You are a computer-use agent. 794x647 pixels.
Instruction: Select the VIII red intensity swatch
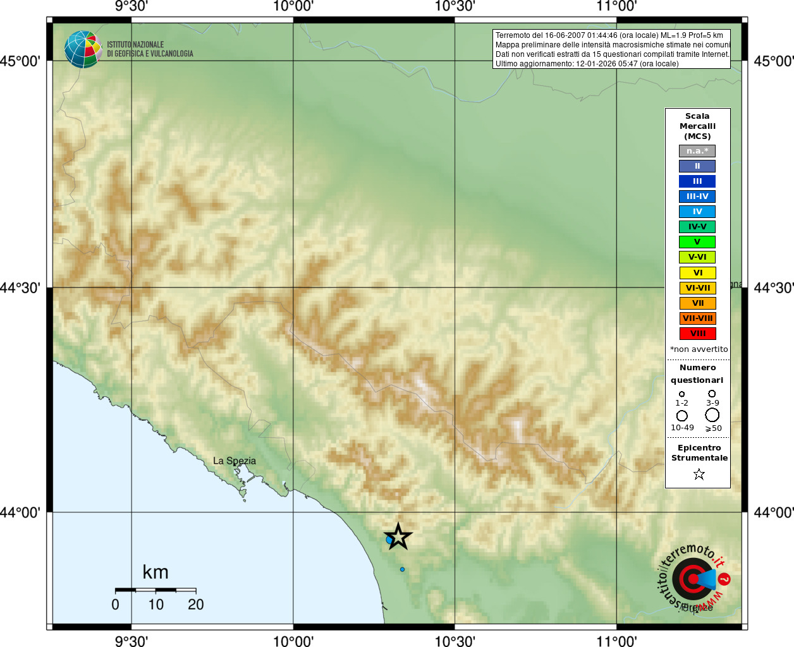coord(697,334)
